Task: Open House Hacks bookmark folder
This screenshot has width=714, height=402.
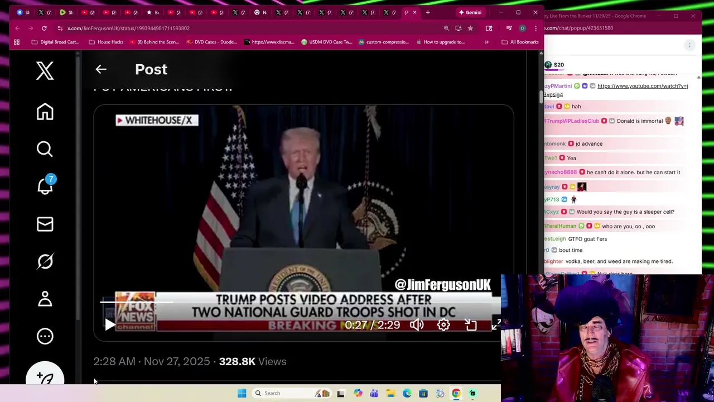Action: coord(106,42)
